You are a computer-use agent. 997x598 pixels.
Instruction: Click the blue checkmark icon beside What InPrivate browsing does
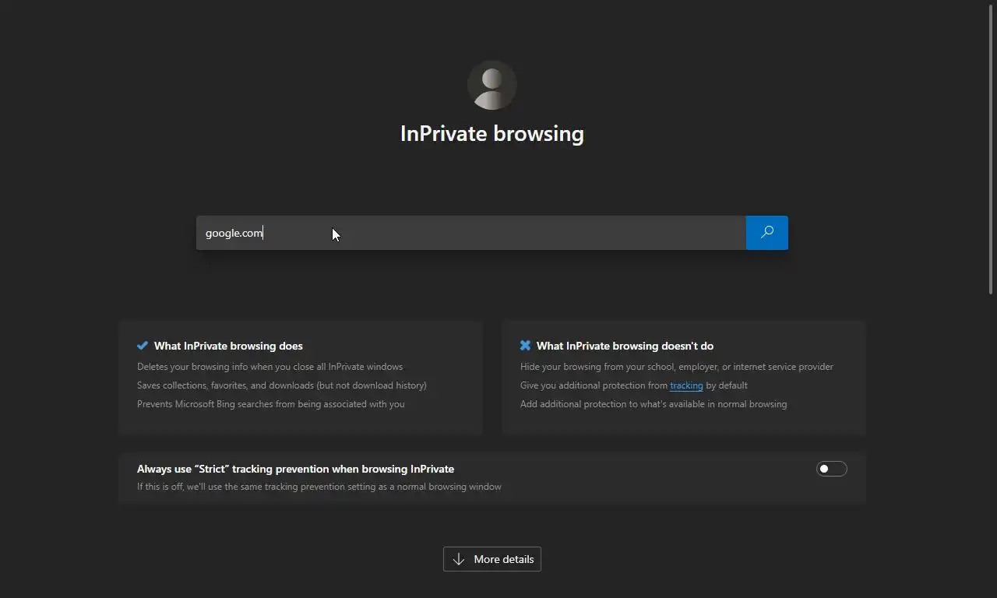click(x=143, y=346)
